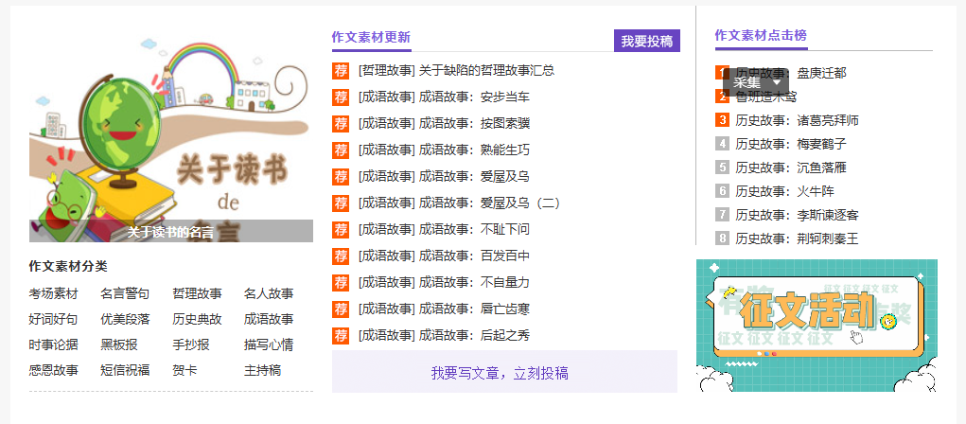Open the 成语故事 category link
Screen dimensions: 966x424
pos(269,319)
